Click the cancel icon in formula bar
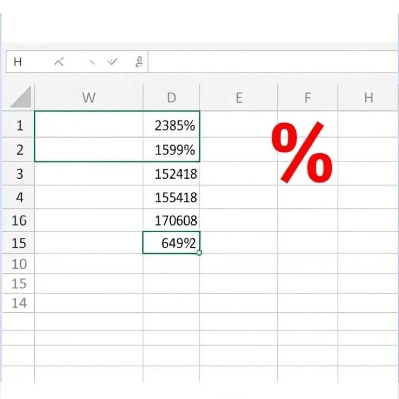Screen dimensions: 399x399 coord(59,62)
